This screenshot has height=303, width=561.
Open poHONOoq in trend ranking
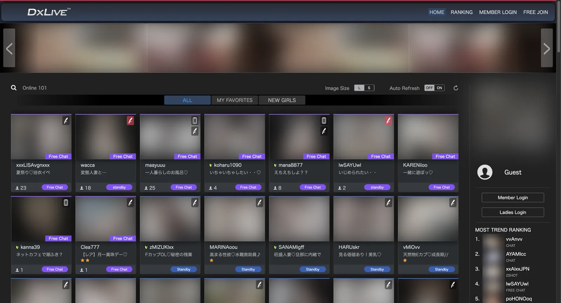click(x=519, y=299)
